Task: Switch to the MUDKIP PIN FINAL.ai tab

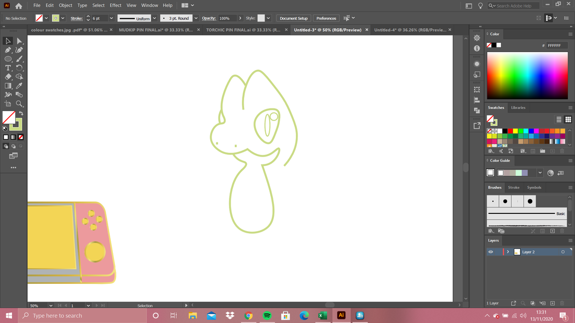Action: tap(156, 30)
